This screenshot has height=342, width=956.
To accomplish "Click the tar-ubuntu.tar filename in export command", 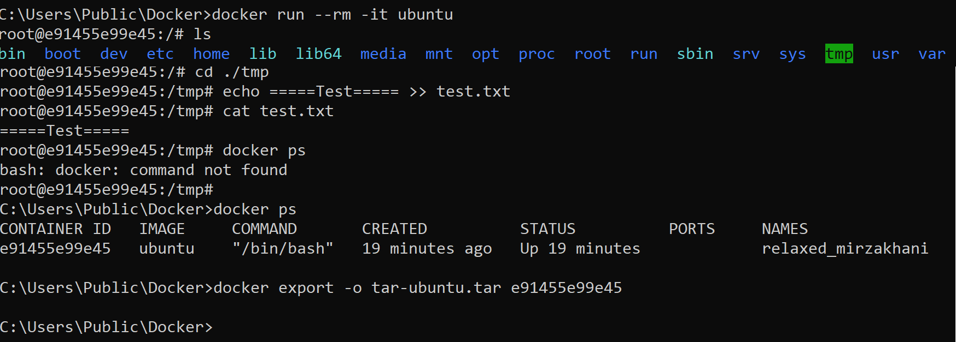I will 436,288.
